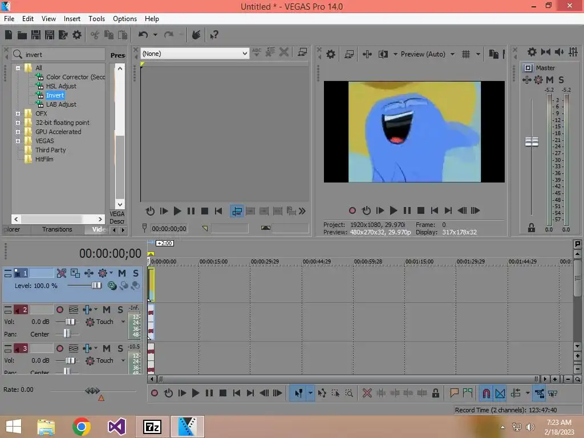
Task: Expand the OFX folder
Action: [18, 113]
